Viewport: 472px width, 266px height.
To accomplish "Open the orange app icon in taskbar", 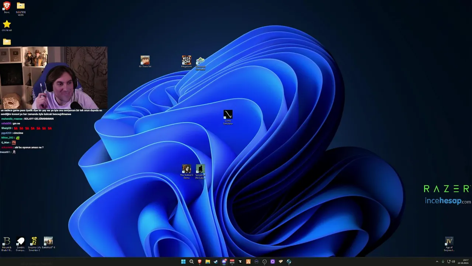I will pyautogui.click(x=248, y=262).
